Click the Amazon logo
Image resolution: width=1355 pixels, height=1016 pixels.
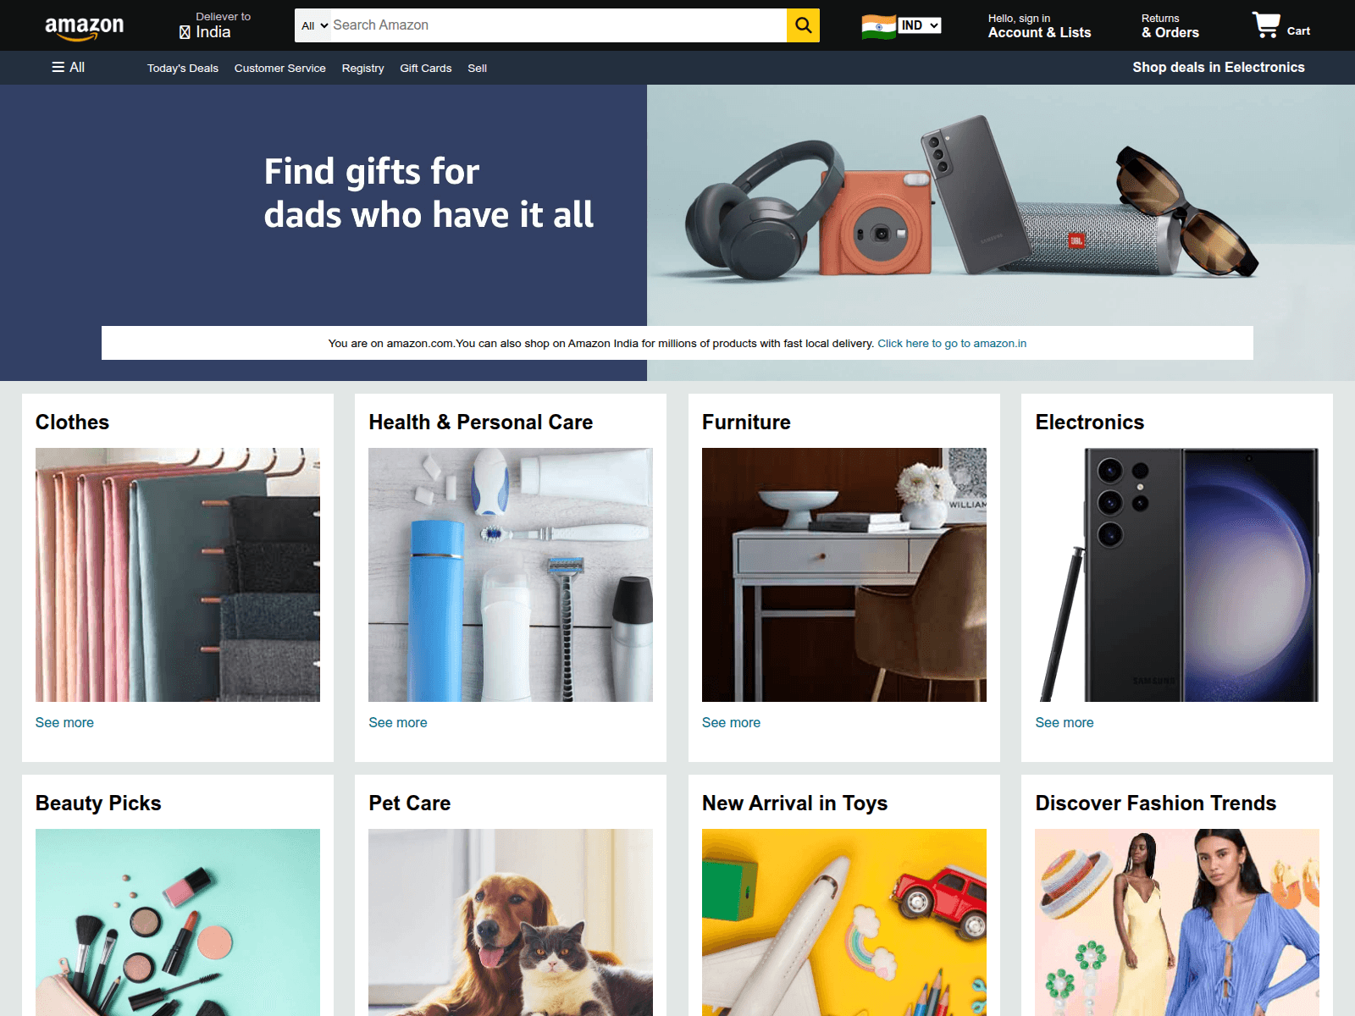point(84,28)
